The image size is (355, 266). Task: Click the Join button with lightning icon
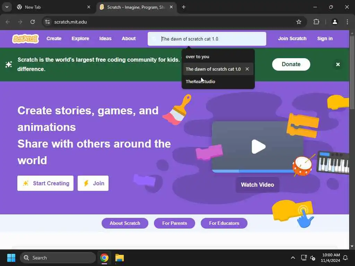point(93,183)
